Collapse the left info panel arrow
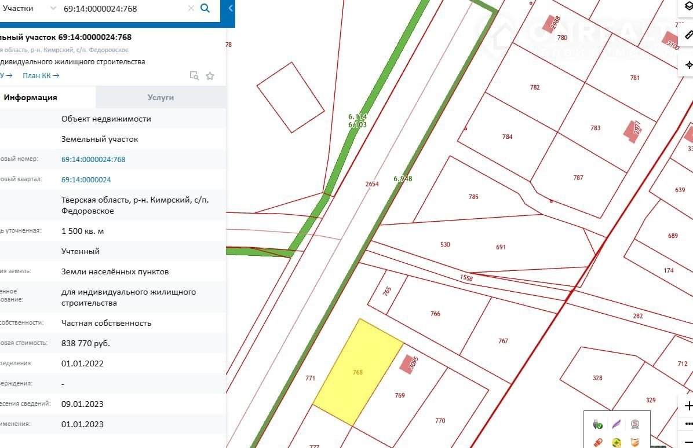This screenshot has height=448, width=693. point(231,9)
